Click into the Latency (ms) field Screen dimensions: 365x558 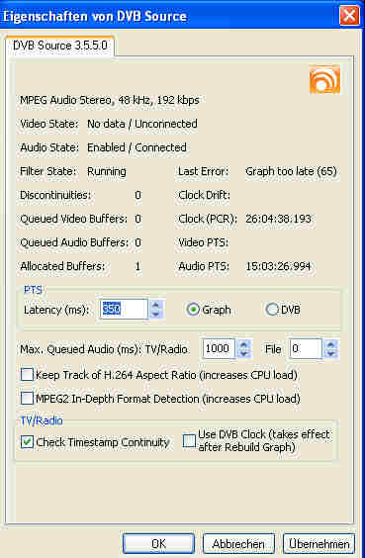(123, 309)
